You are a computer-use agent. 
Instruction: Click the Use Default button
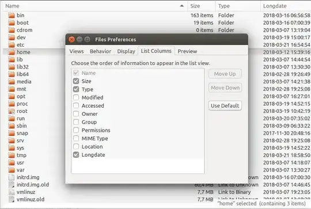tap(225, 106)
